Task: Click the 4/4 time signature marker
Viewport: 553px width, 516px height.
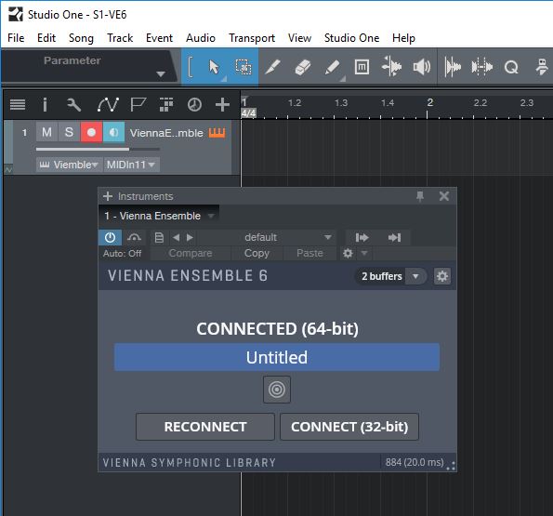Action: pyautogui.click(x=249, y=113)
